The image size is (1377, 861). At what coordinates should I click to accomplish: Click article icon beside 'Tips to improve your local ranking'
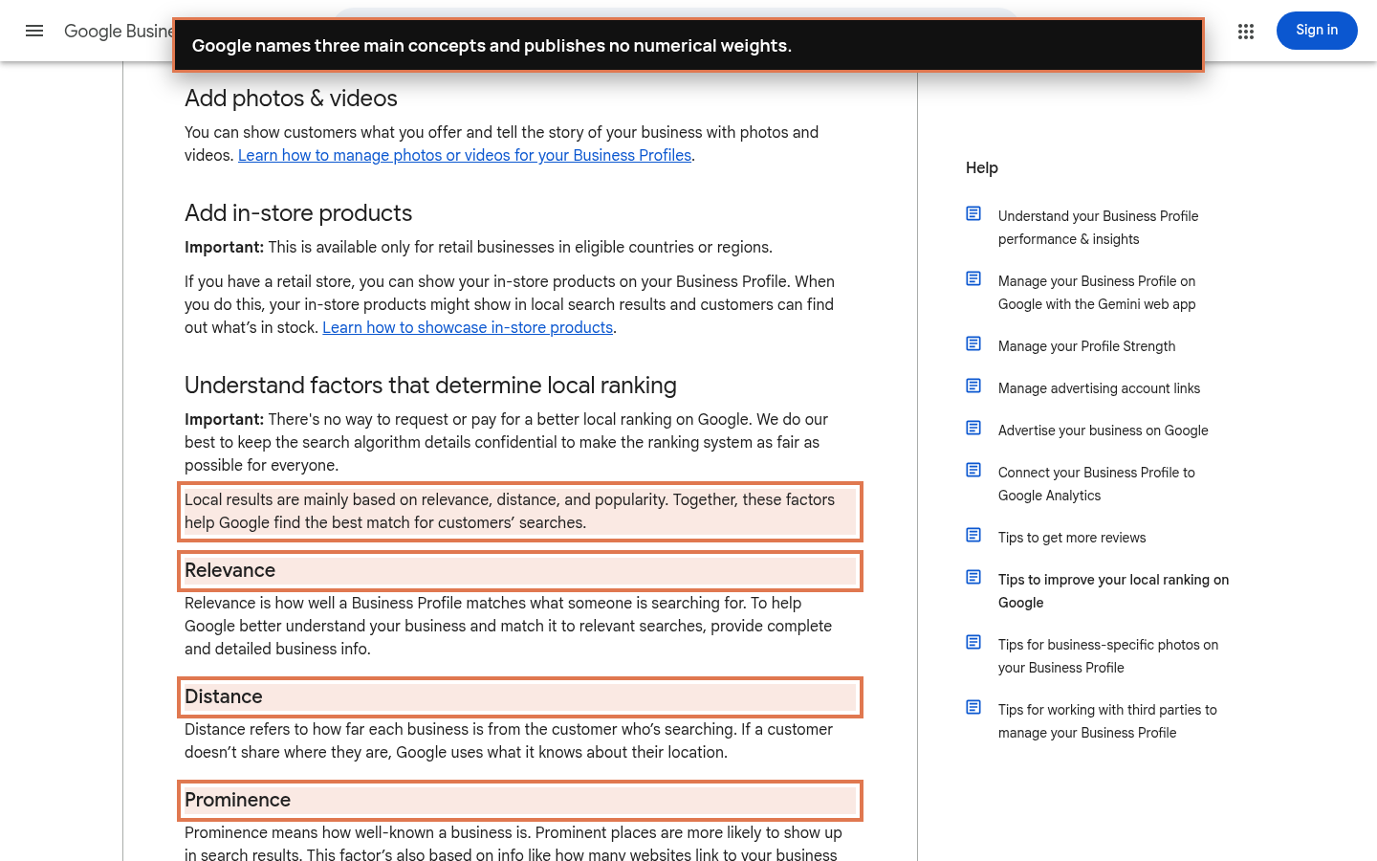[x=973, y=577]
